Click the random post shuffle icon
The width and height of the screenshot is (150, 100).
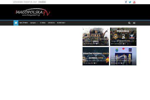134,23
